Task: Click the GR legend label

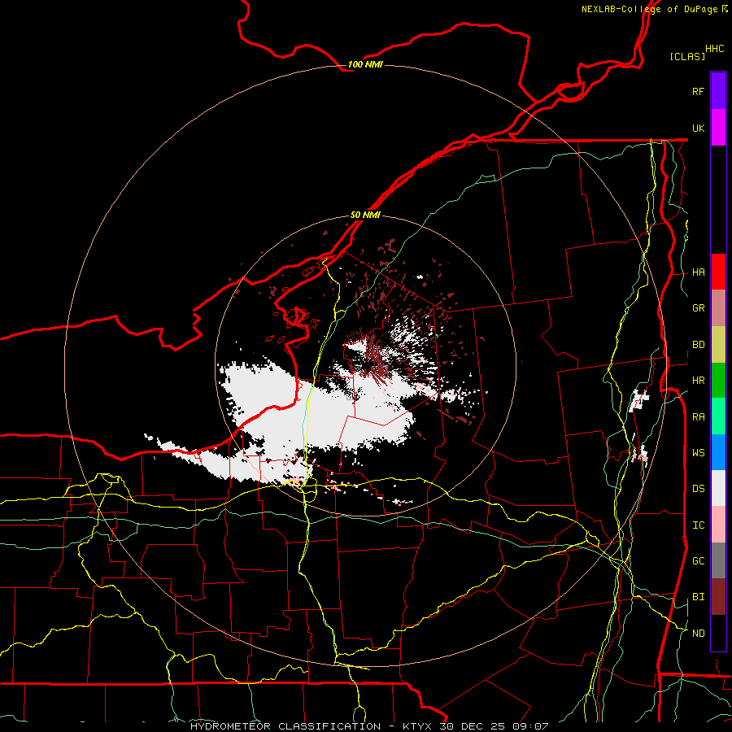Action: 698,308
